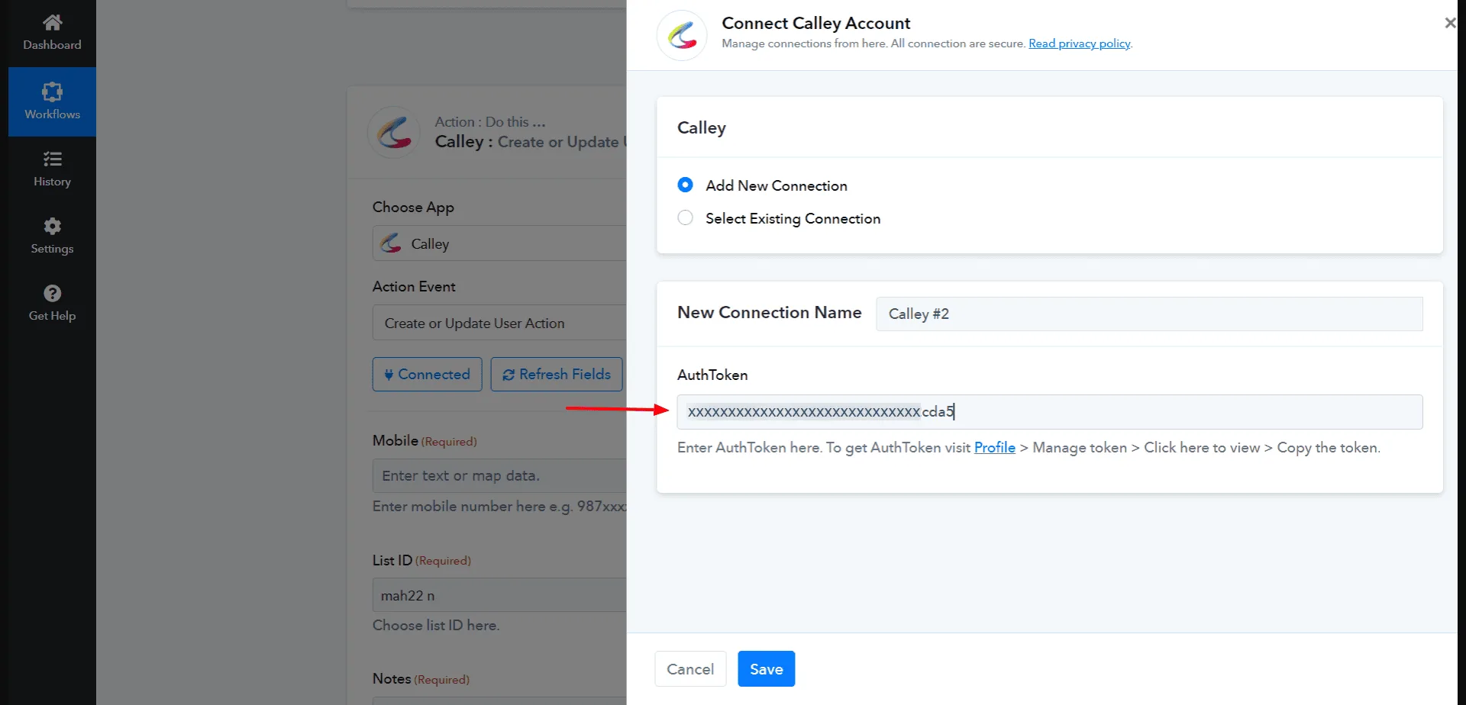Select Add New Connection radio option
Screen dimensions: 1466x705
point(686,185)
